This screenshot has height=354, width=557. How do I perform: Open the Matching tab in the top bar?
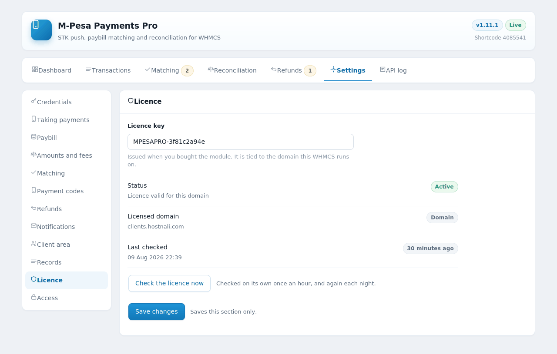click(169, 70)
